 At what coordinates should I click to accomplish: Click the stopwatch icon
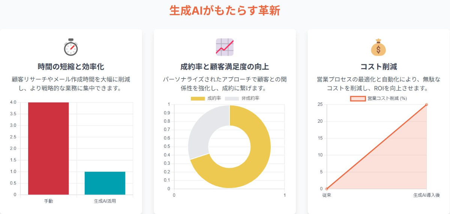70,47
